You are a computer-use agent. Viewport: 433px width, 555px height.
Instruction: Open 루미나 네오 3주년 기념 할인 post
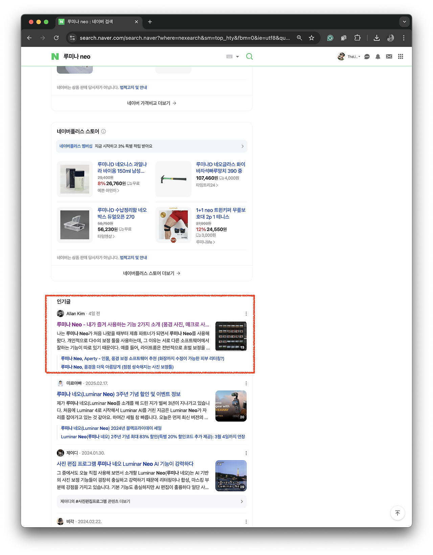coord(119,394)
